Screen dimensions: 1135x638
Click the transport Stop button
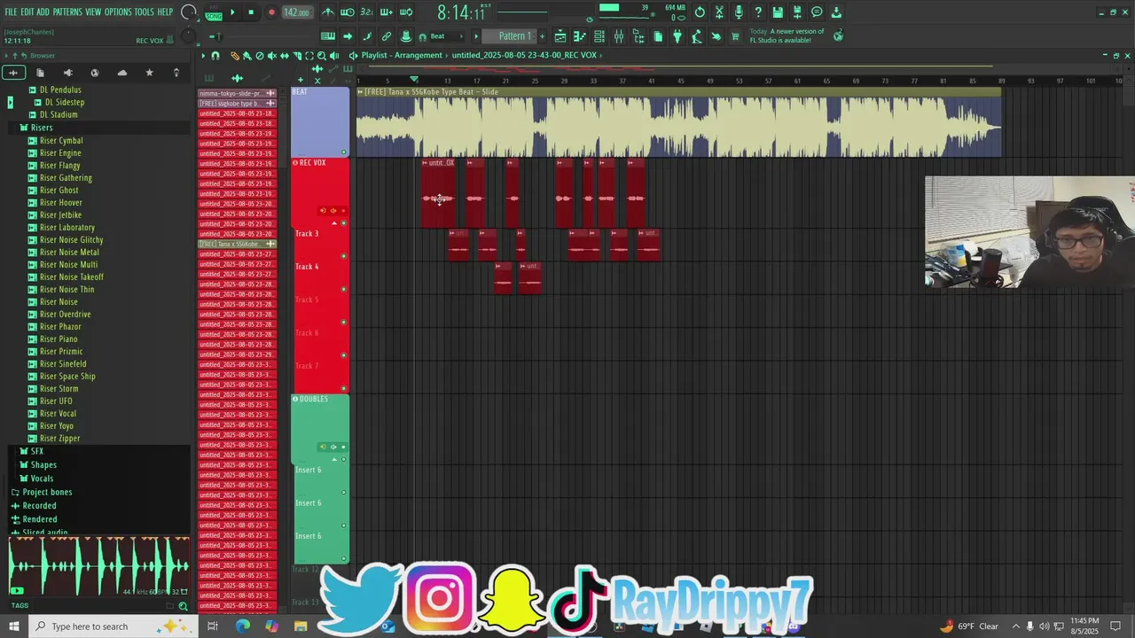251,12
